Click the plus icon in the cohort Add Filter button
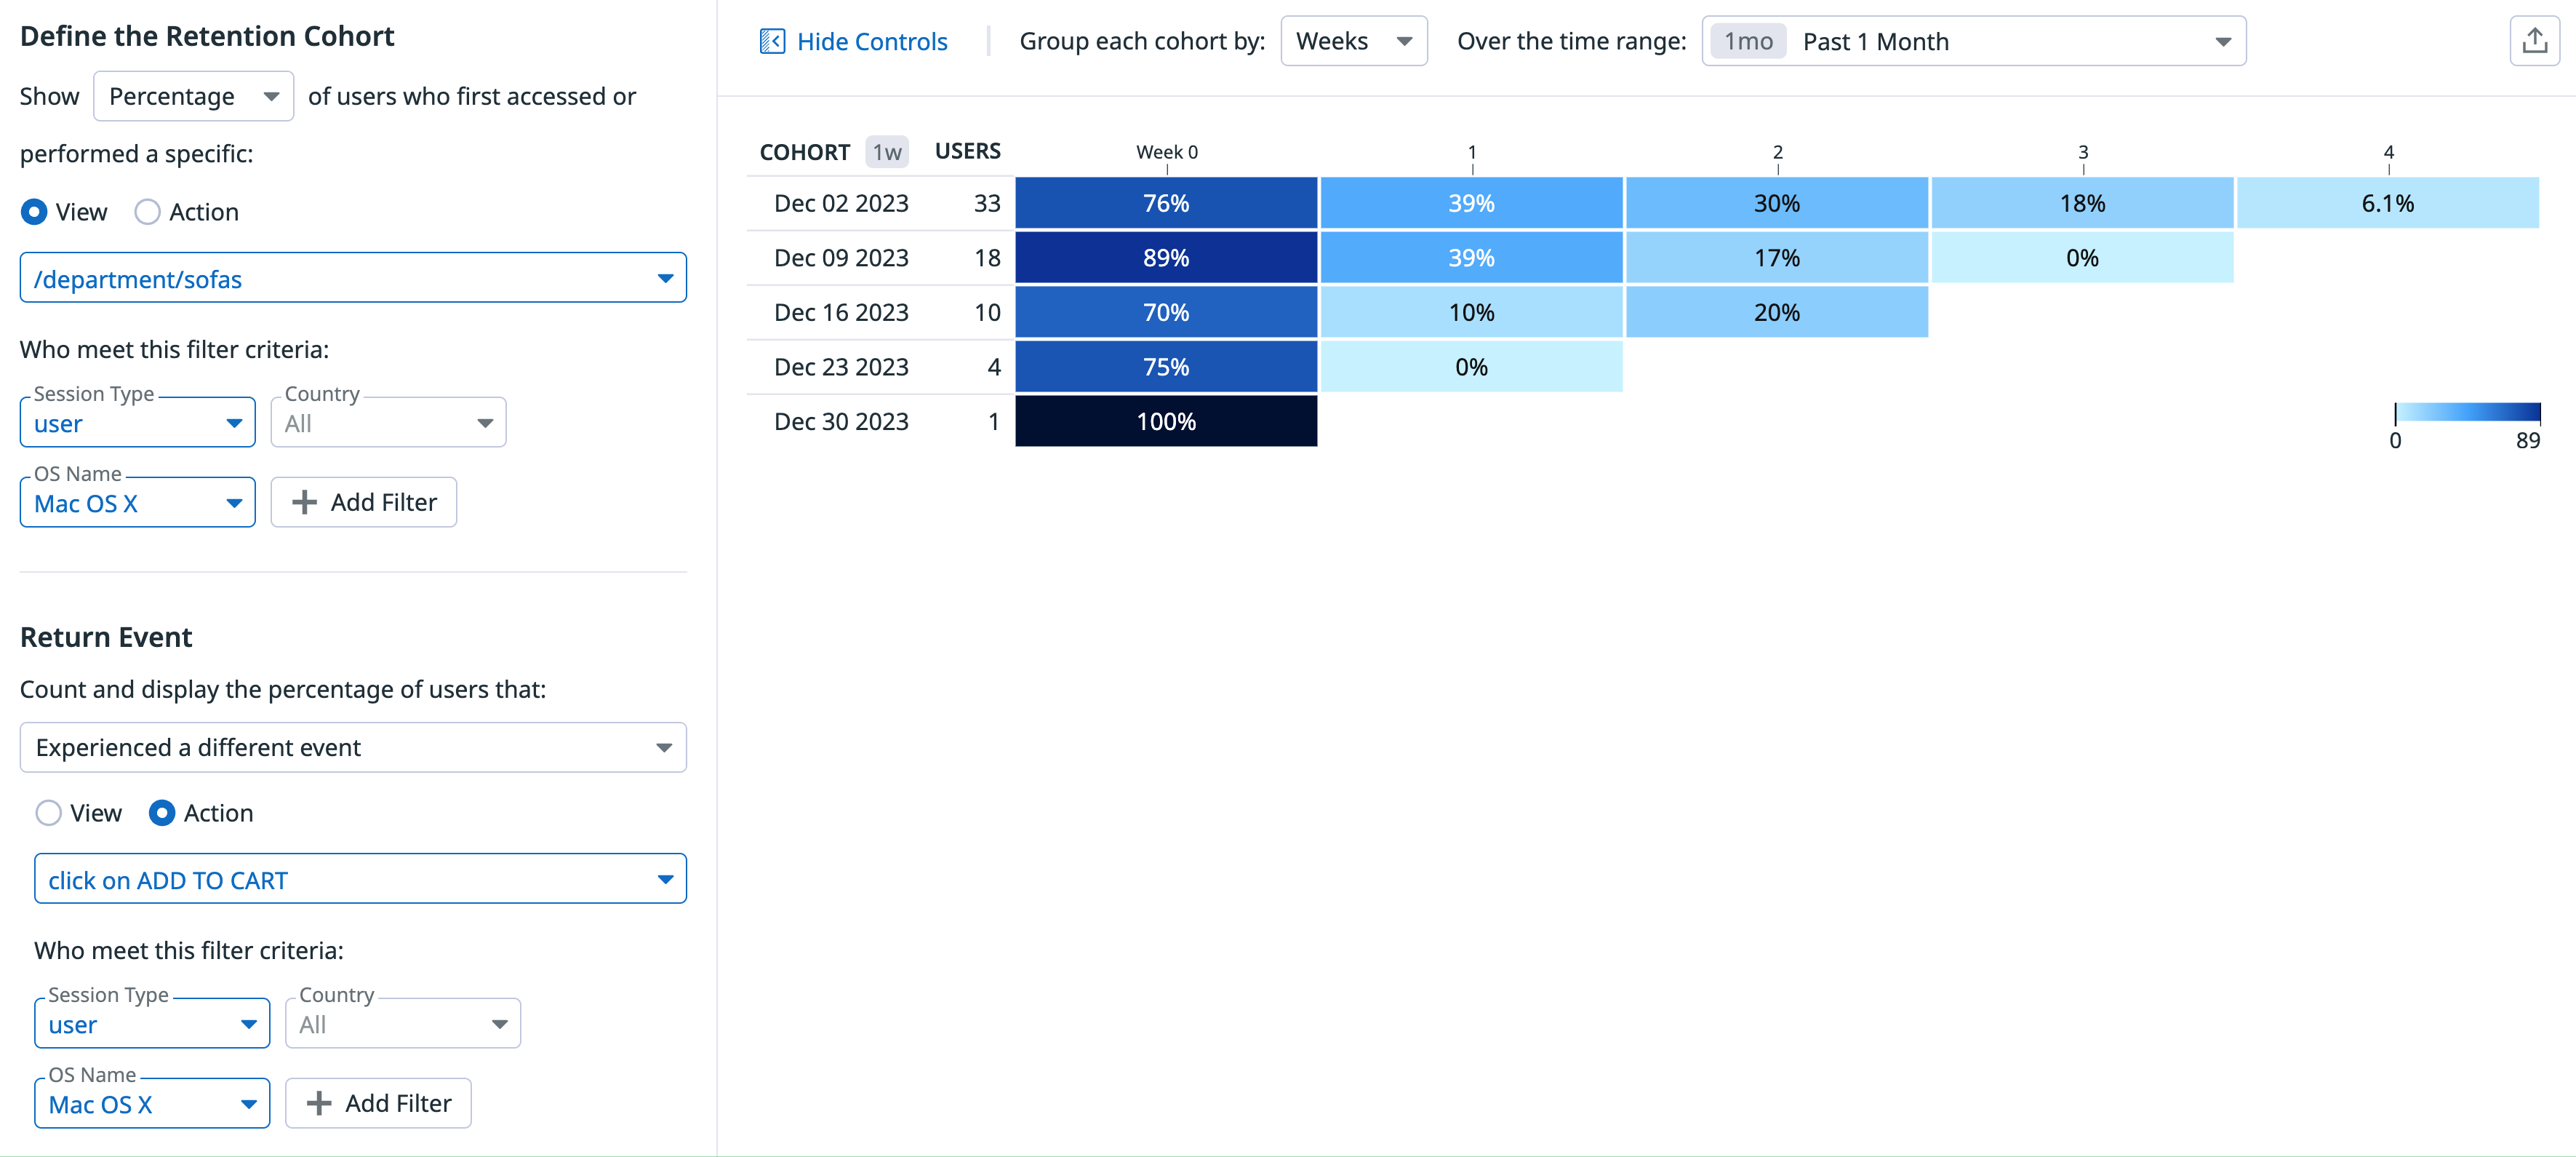Image resolution: width=2576 pixels, height=1157 pixels. (x=304, y=502)
